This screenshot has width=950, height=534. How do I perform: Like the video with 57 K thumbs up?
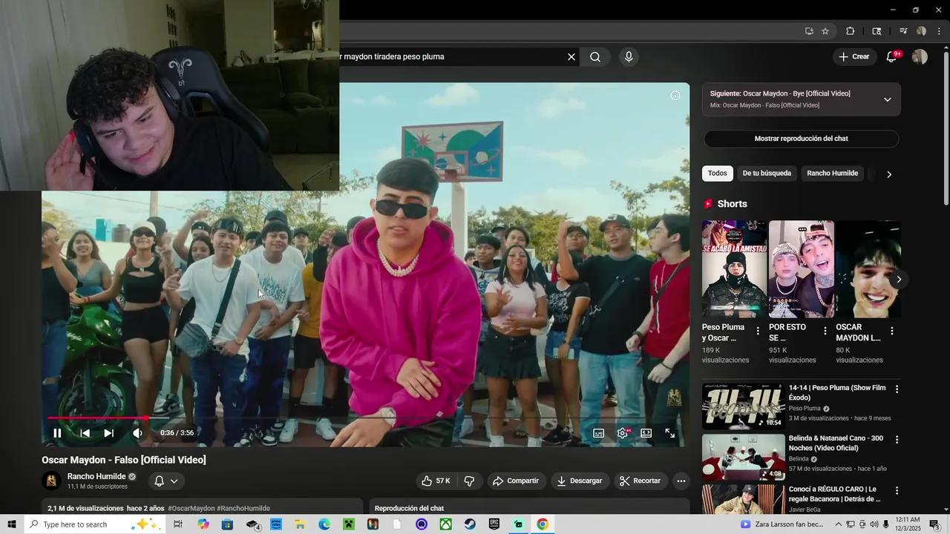pyautogui.click(x=436, y=481)
